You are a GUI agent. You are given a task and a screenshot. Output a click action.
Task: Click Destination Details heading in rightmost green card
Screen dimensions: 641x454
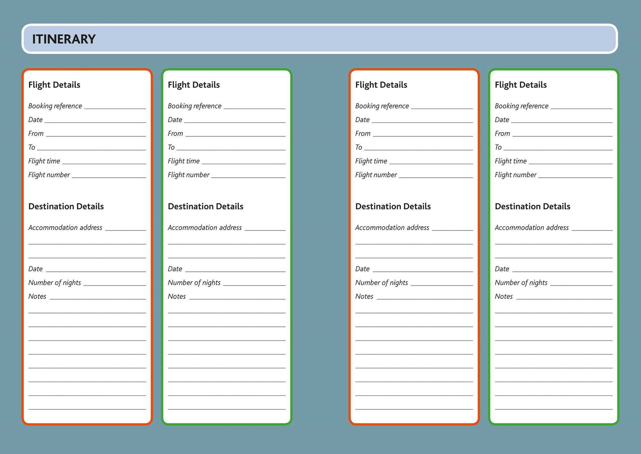click(x=533, y=206)
